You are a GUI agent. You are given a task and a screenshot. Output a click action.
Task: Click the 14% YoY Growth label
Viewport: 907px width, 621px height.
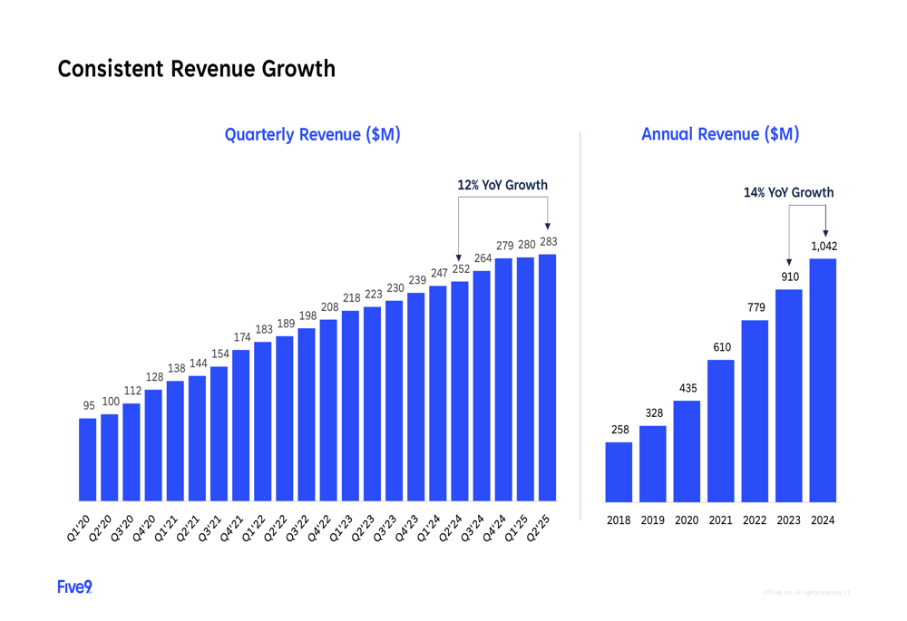(788, 192)
